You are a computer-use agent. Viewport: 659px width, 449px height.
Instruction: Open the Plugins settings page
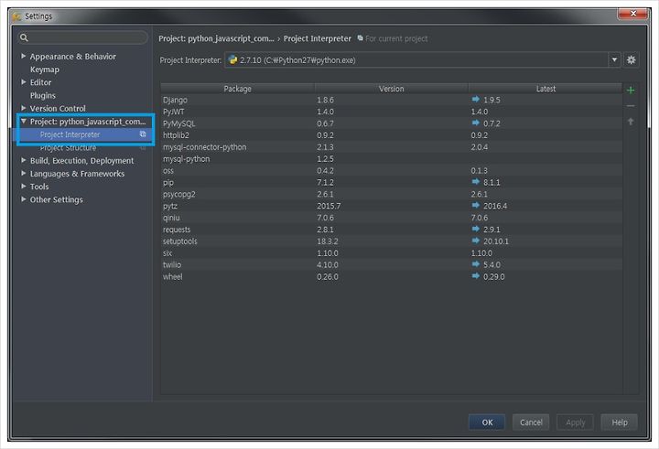(x=43, y=95)
